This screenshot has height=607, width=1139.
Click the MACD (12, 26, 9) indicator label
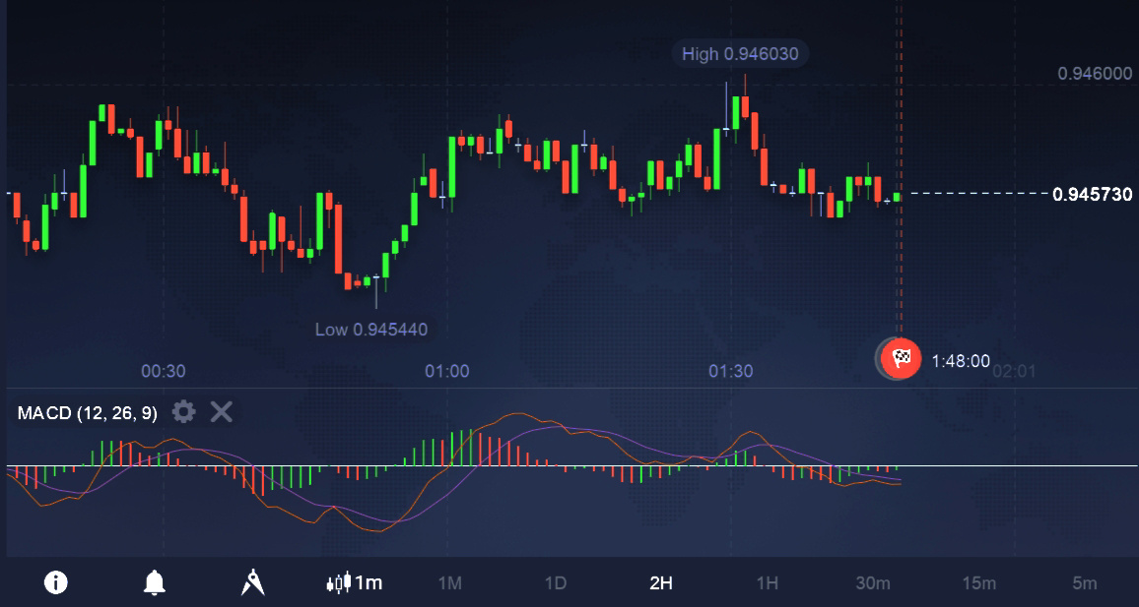click(88, 413)
